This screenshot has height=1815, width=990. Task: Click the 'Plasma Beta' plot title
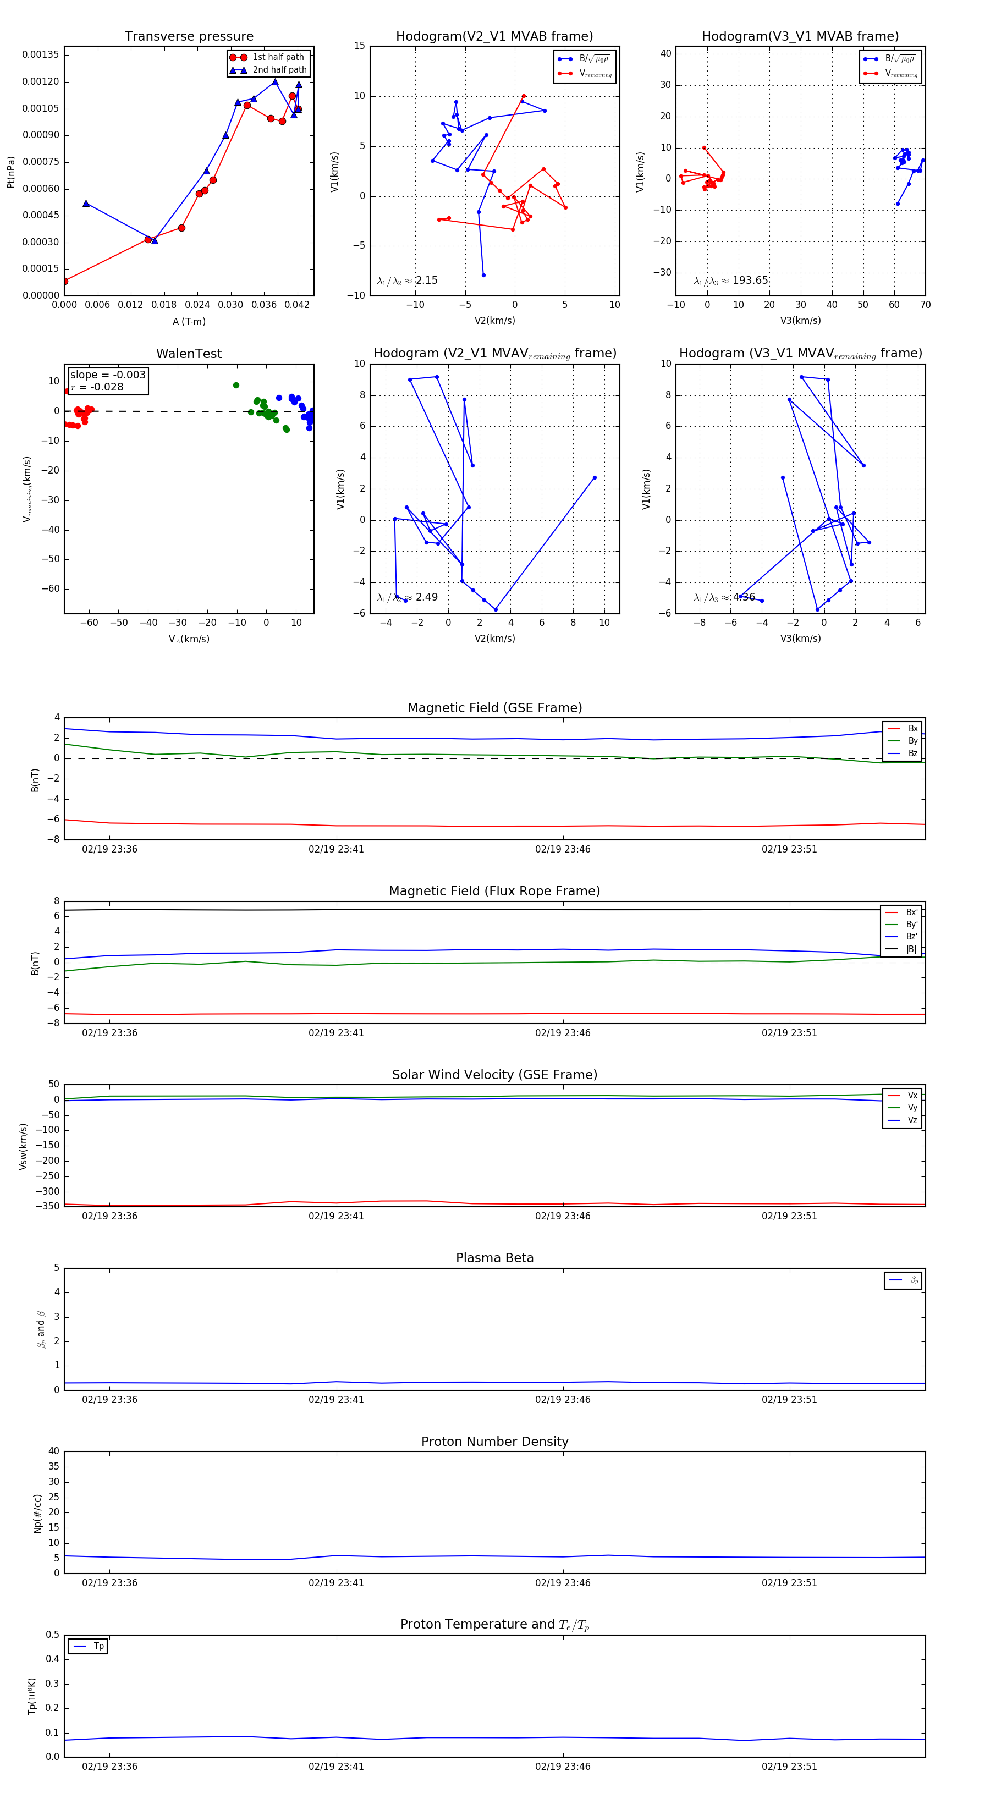click(494, 1258)
